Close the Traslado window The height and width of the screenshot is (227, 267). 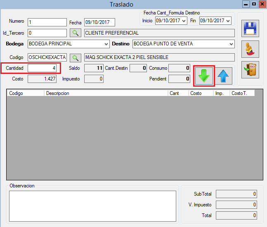click(261, 4)
